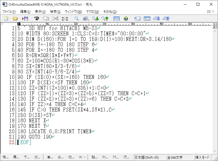Click the 行... function key button
Image resolution: width=218 pixels, height=161 pixels.
(x=126, y=157)
